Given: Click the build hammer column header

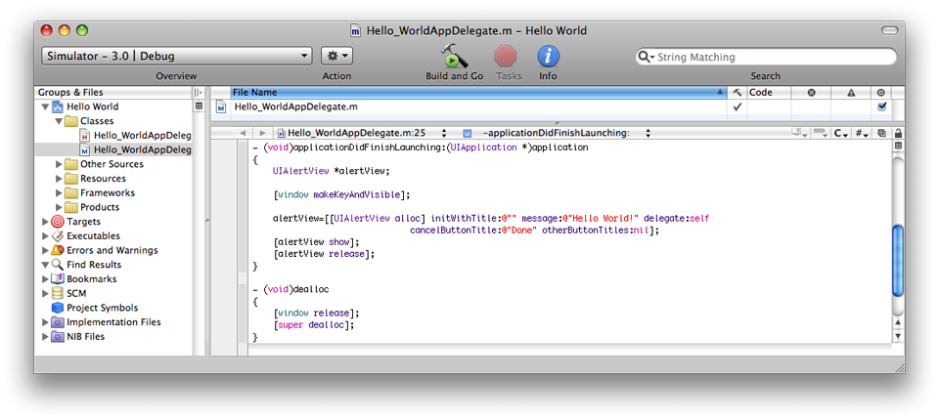Looking at the screenshot, I should 737,92.
